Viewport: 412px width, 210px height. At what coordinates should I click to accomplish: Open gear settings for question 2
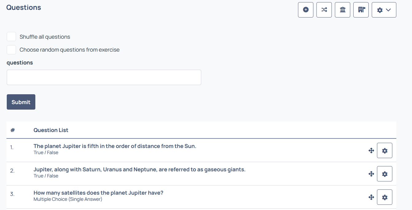click(x=385, y=174)
